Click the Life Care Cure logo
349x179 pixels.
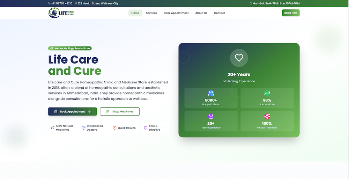click(61, 13)
